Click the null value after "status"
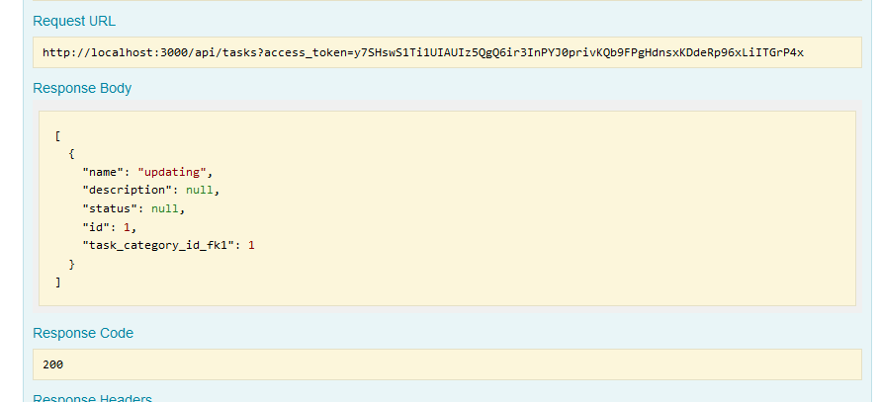The width and height of the screenshot is (880, 402). (x=165, y=208)
